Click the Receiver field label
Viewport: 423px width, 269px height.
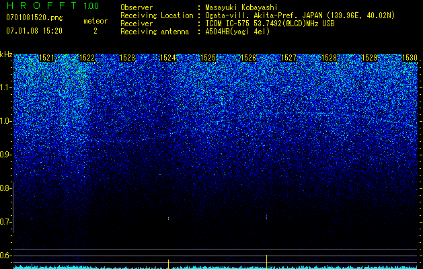pos(137,24)
